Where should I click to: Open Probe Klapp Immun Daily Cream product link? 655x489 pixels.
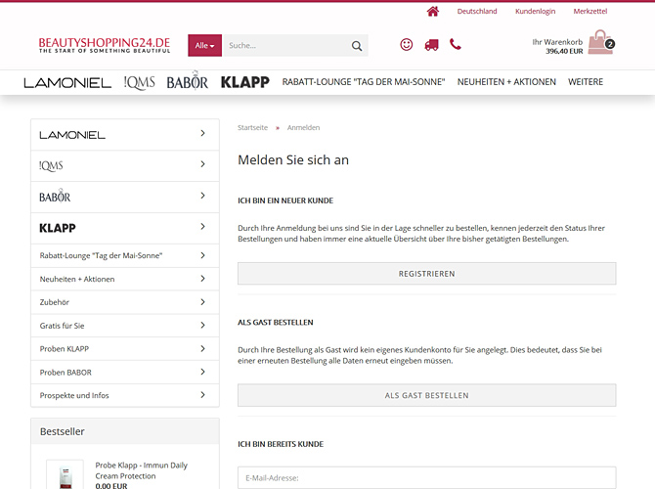point(141,470)
